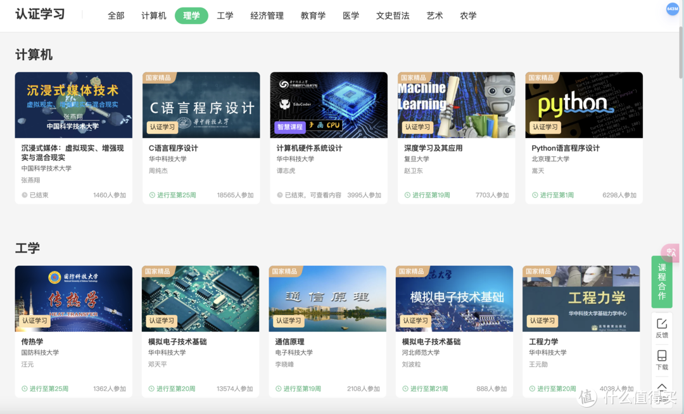
Task: Click the 认证学习 page title
Action: pyautogui.click(x=40, y=14)
